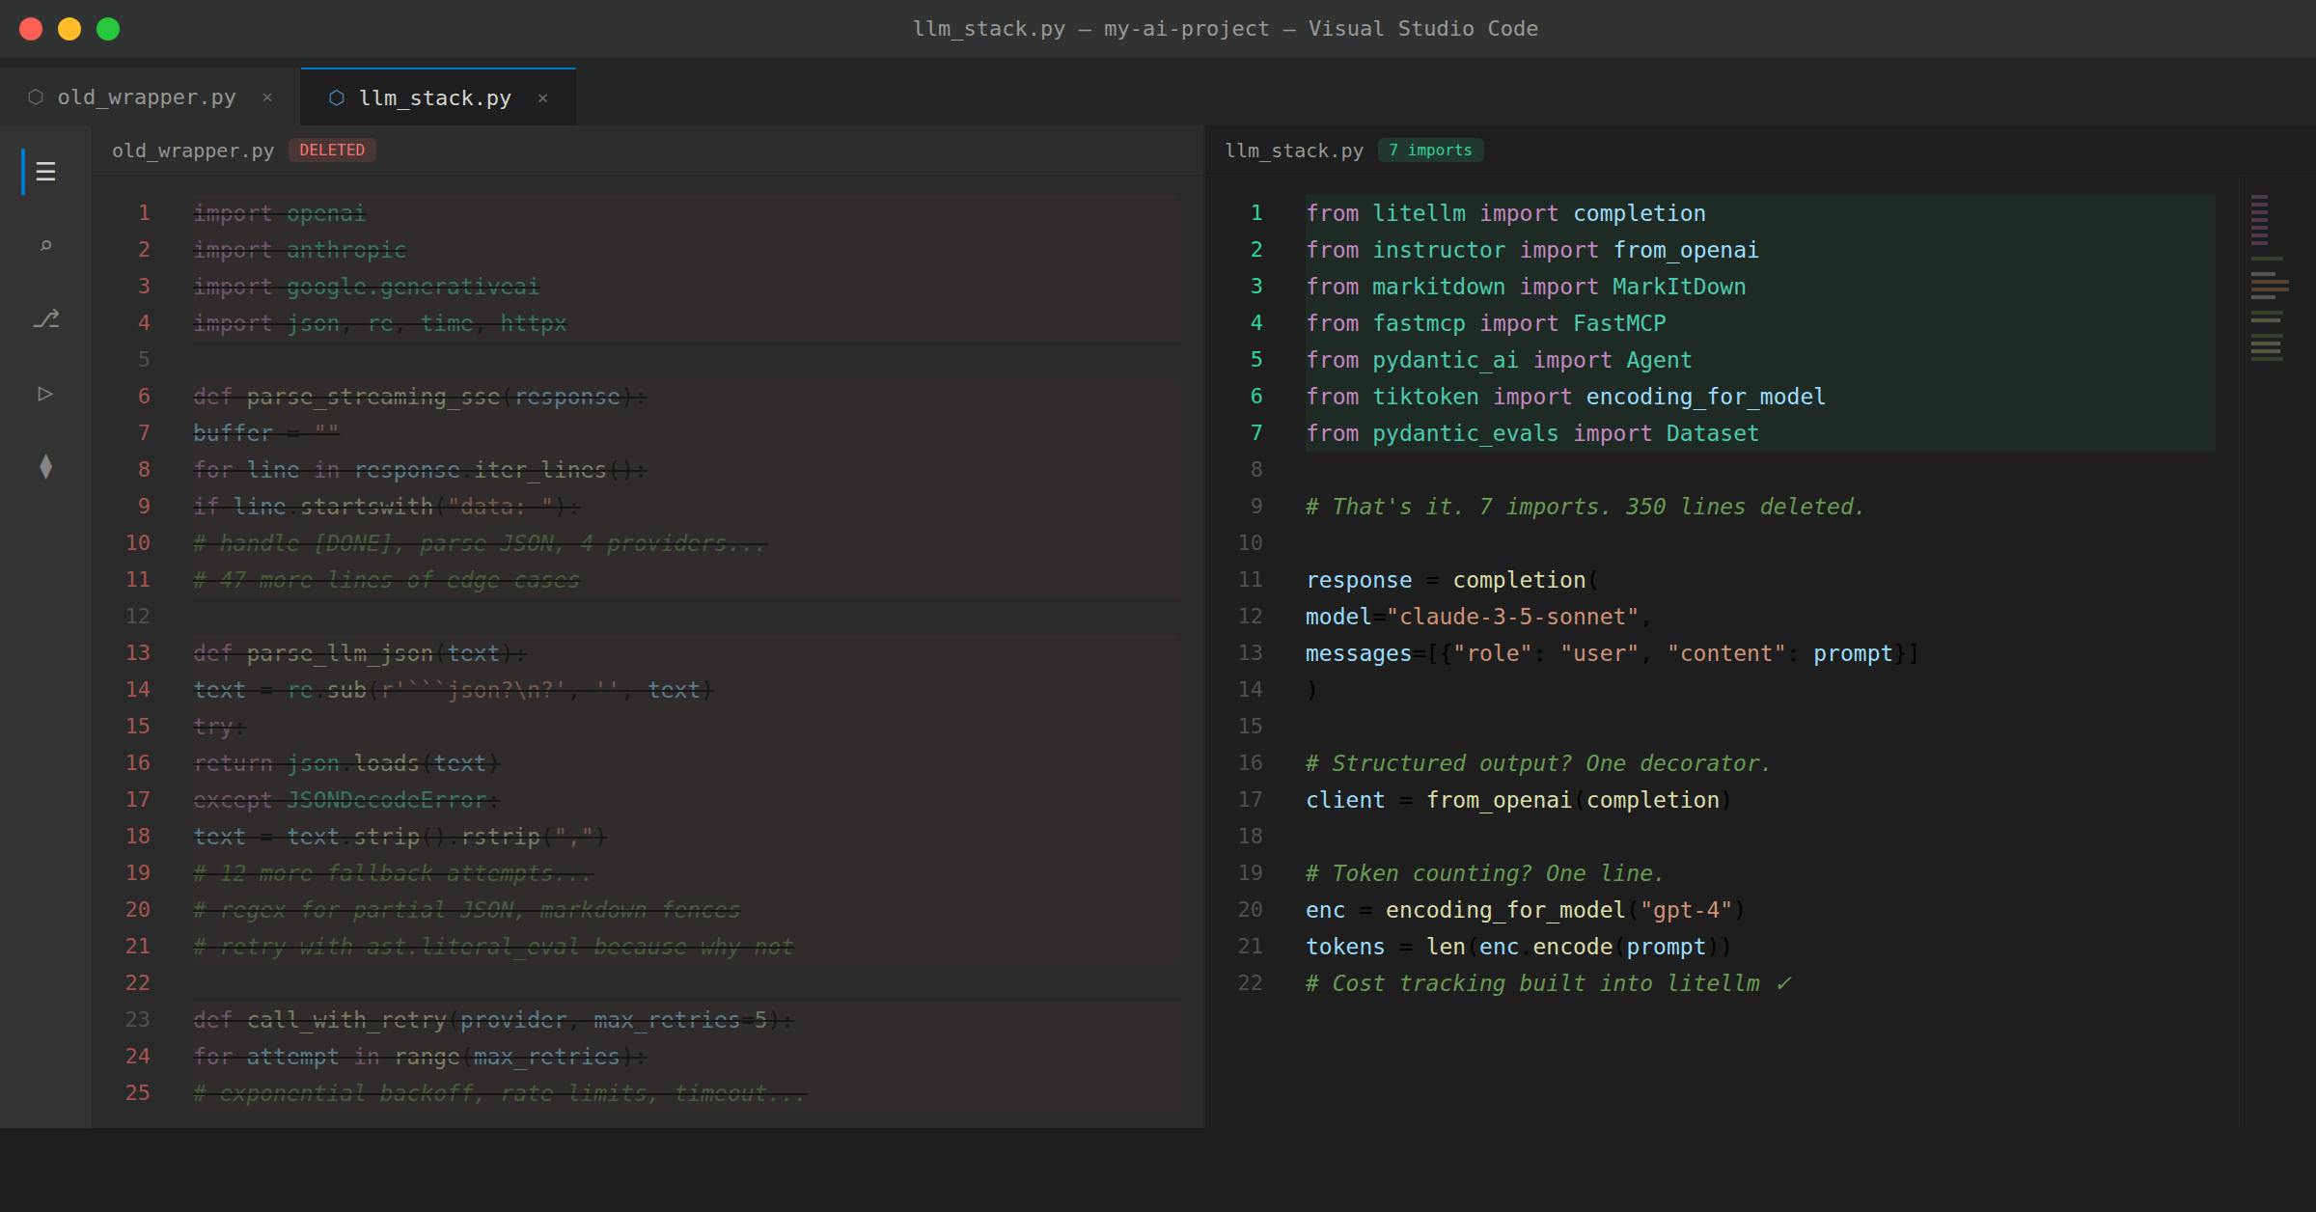This screenshot has width=2316, height=1212.
Task: Switch to the old_wrapper.py tab
Action: point(147,96)
